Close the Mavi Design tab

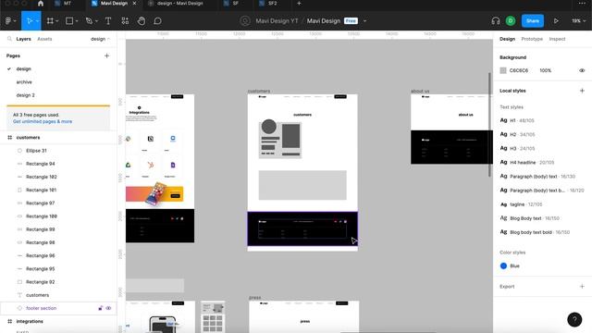[134, 4]
